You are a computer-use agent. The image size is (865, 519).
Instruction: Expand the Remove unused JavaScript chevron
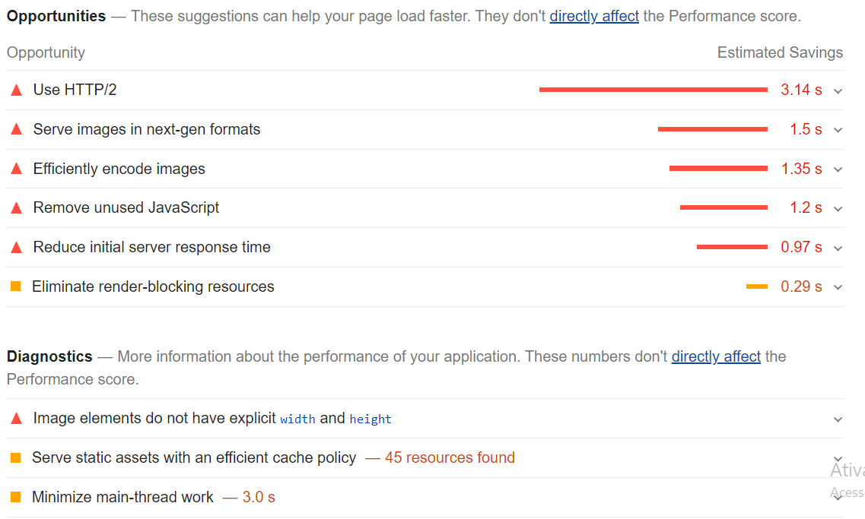coord(838,209)
